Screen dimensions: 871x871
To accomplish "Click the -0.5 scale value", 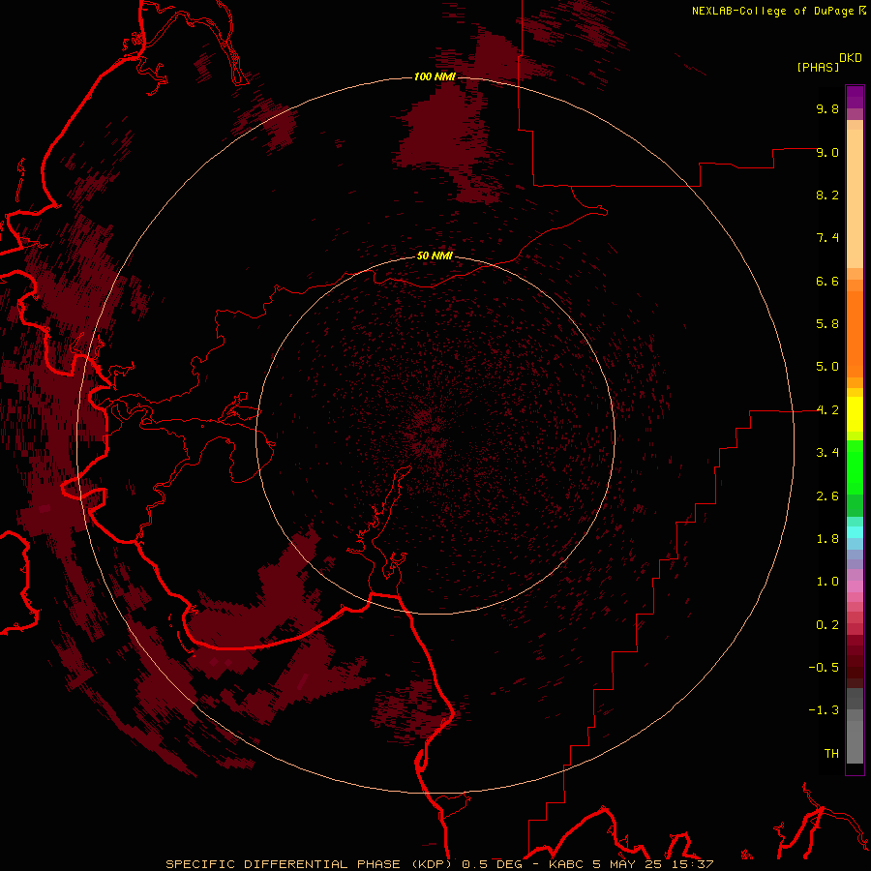I will point(824,668).
